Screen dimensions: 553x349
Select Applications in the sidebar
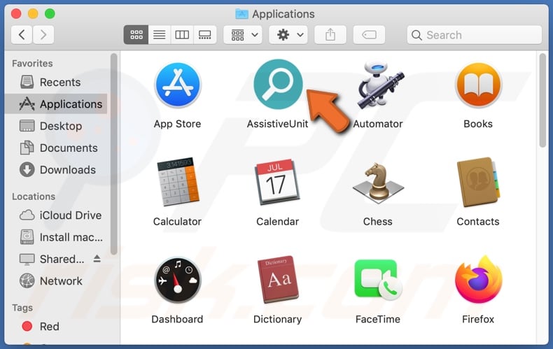[56, 104]
